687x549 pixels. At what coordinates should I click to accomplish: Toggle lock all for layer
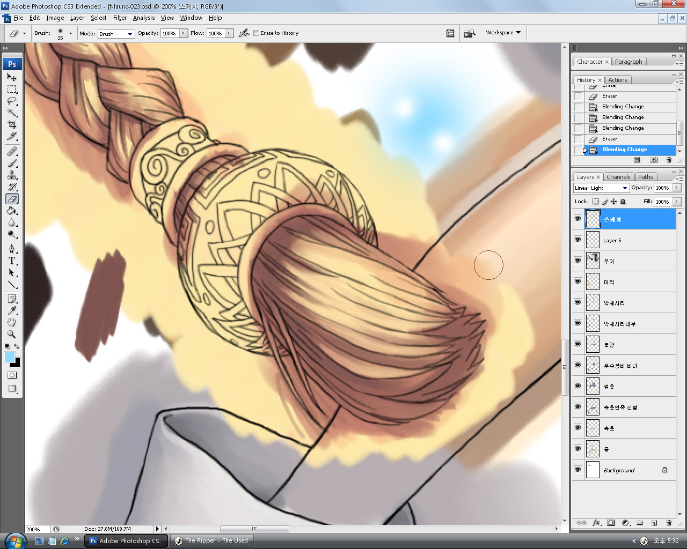(x=623, y=202)
